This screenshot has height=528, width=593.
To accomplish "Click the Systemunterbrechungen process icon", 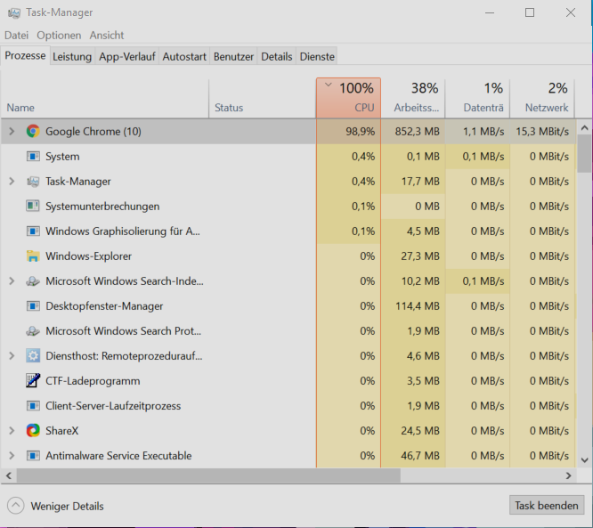I will 33,207.
